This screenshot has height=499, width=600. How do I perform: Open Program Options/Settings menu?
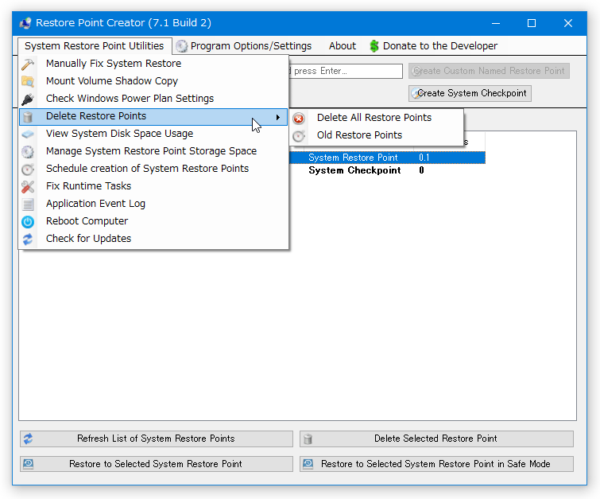(245, 46)
